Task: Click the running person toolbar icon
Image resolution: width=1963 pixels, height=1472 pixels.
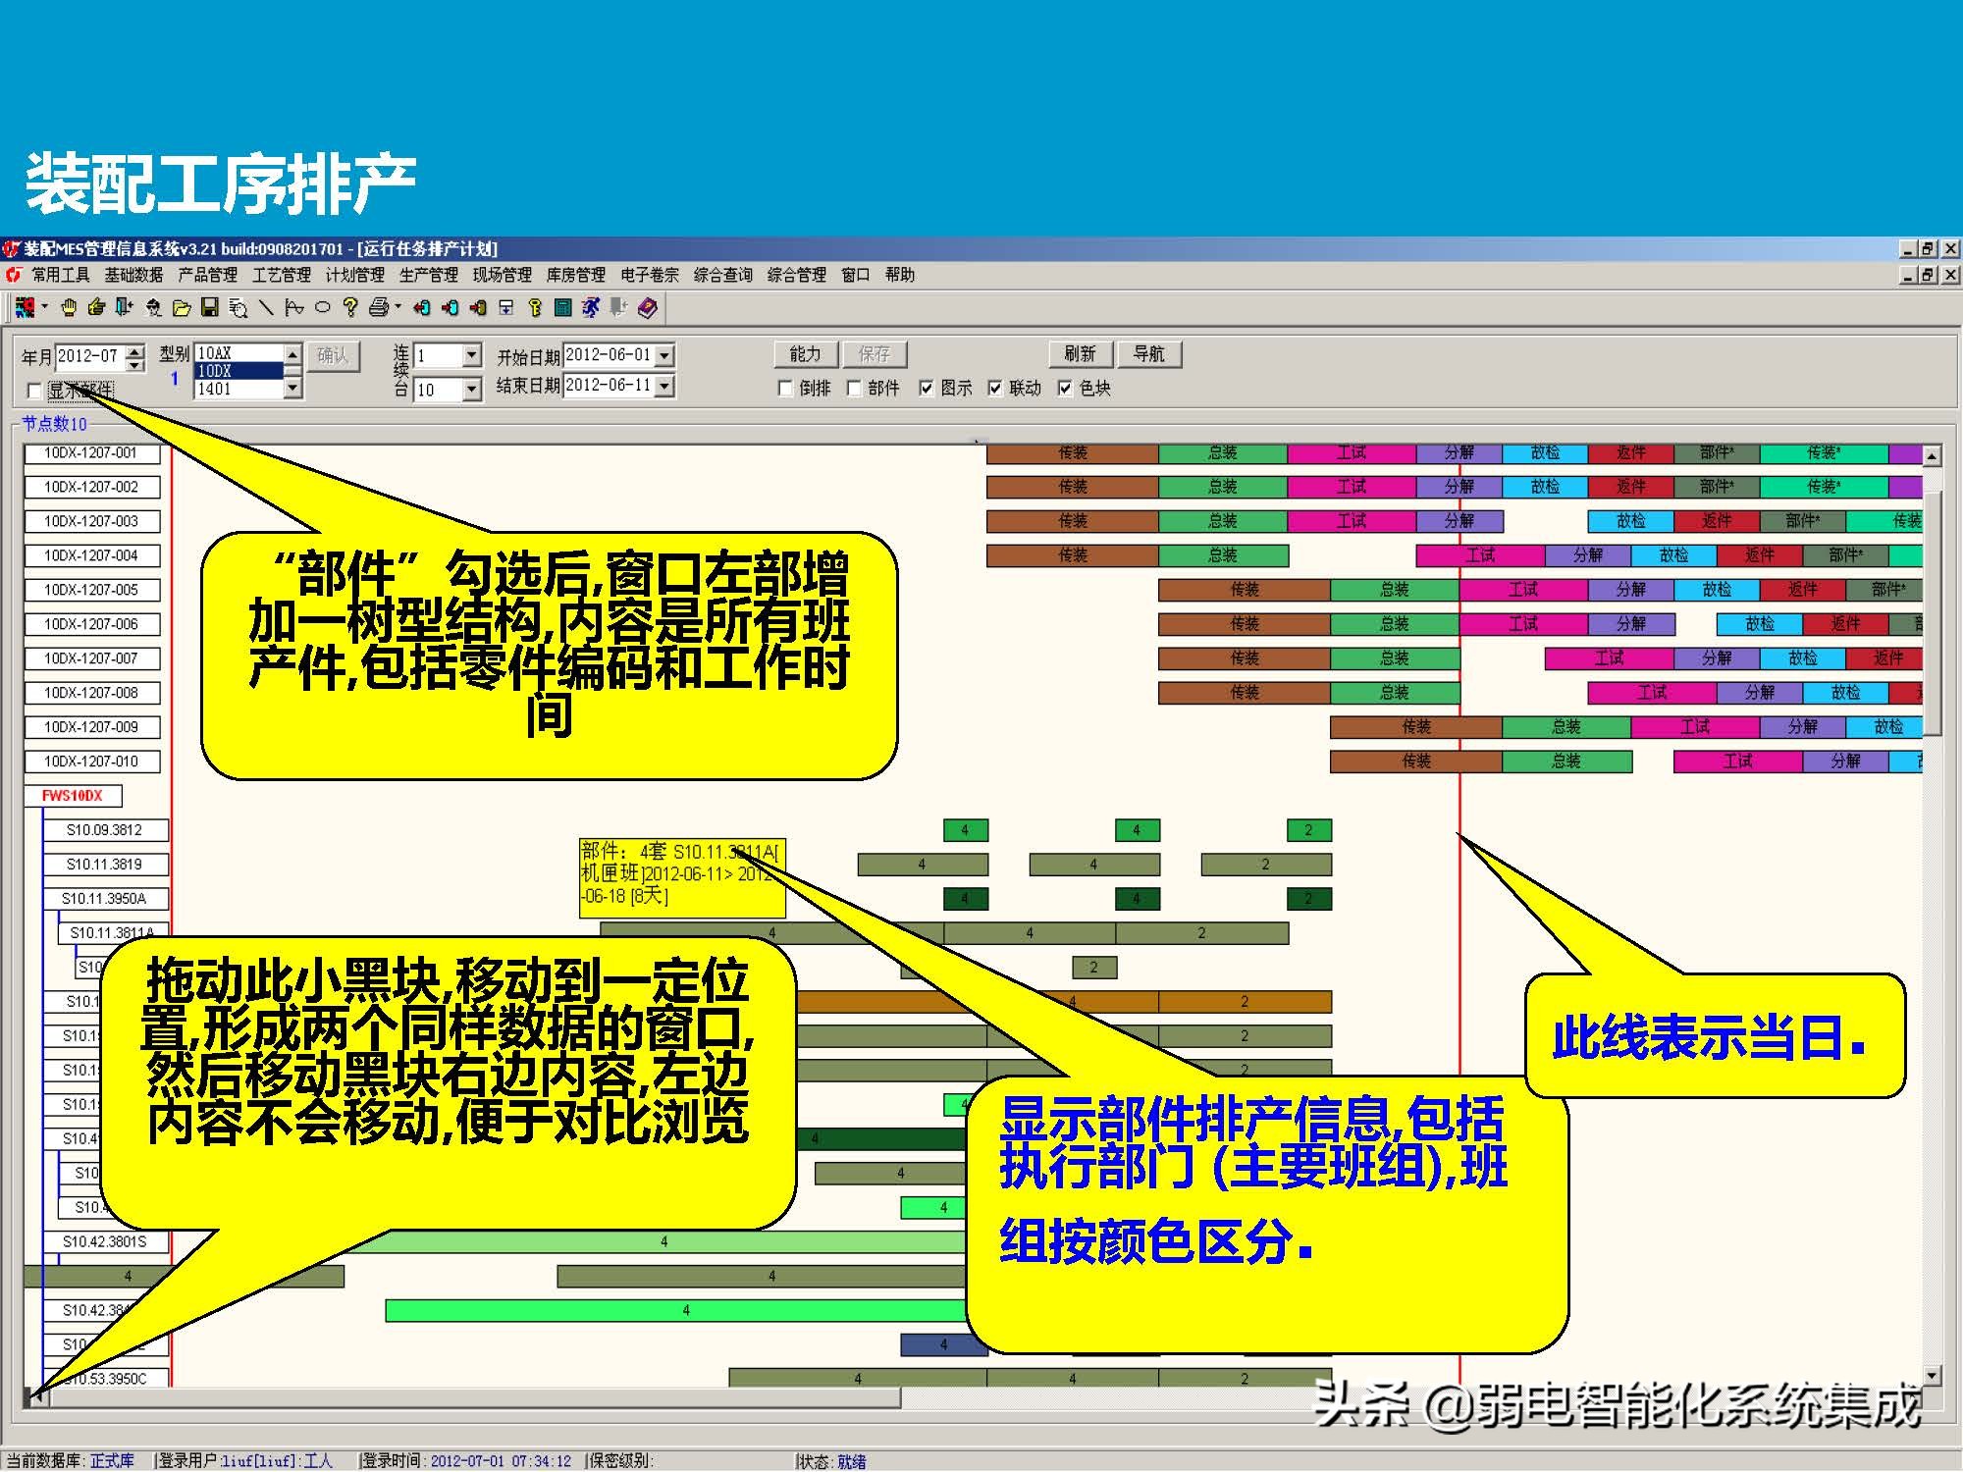Action: click(591, 308)
